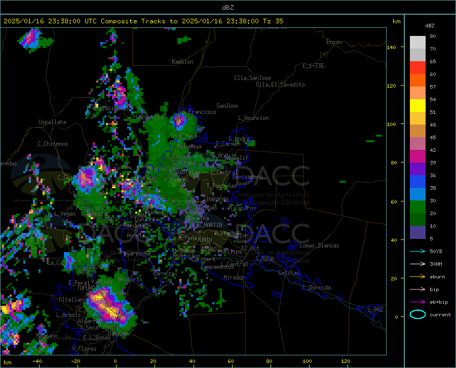Click the 'S.Francisco' place label
Viewport: 456px width, 368px height.
[x=199, y=112]
